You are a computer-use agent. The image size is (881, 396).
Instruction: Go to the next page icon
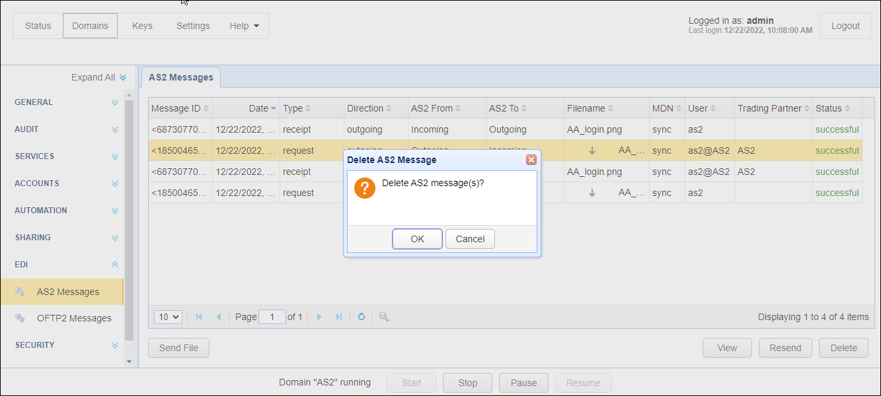click(319, 317)
